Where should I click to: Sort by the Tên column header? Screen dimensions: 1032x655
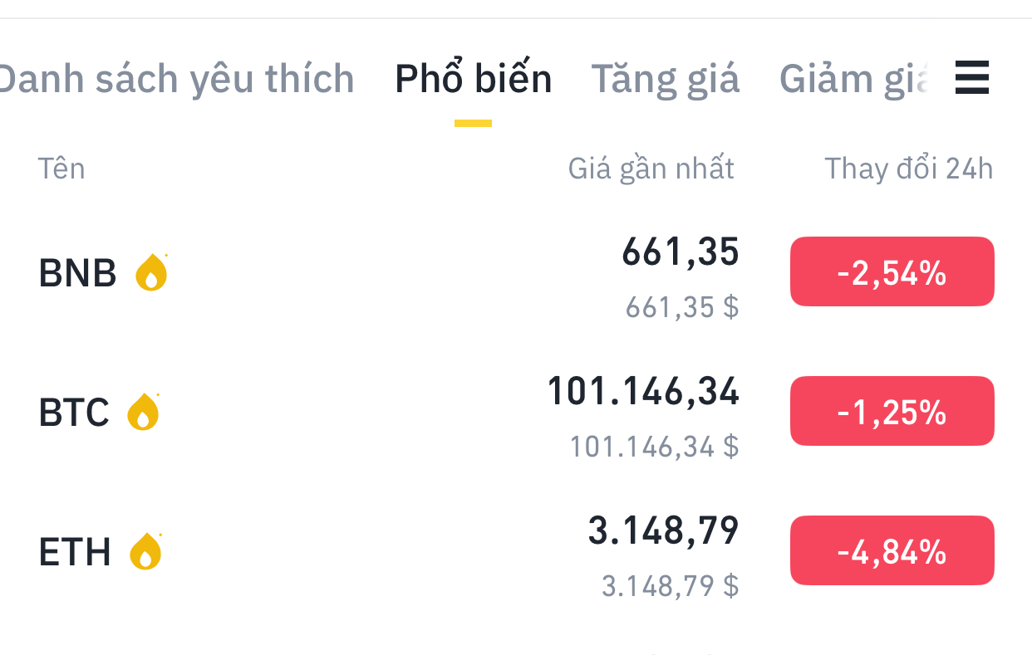(61, 169)
